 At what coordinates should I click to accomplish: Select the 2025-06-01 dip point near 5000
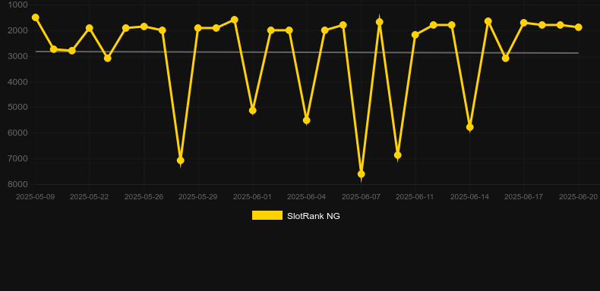253,111
